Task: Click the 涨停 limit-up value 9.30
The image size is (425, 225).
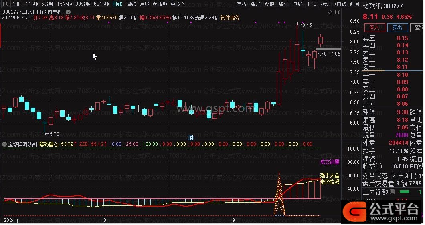Action: (x=402, y=112)
